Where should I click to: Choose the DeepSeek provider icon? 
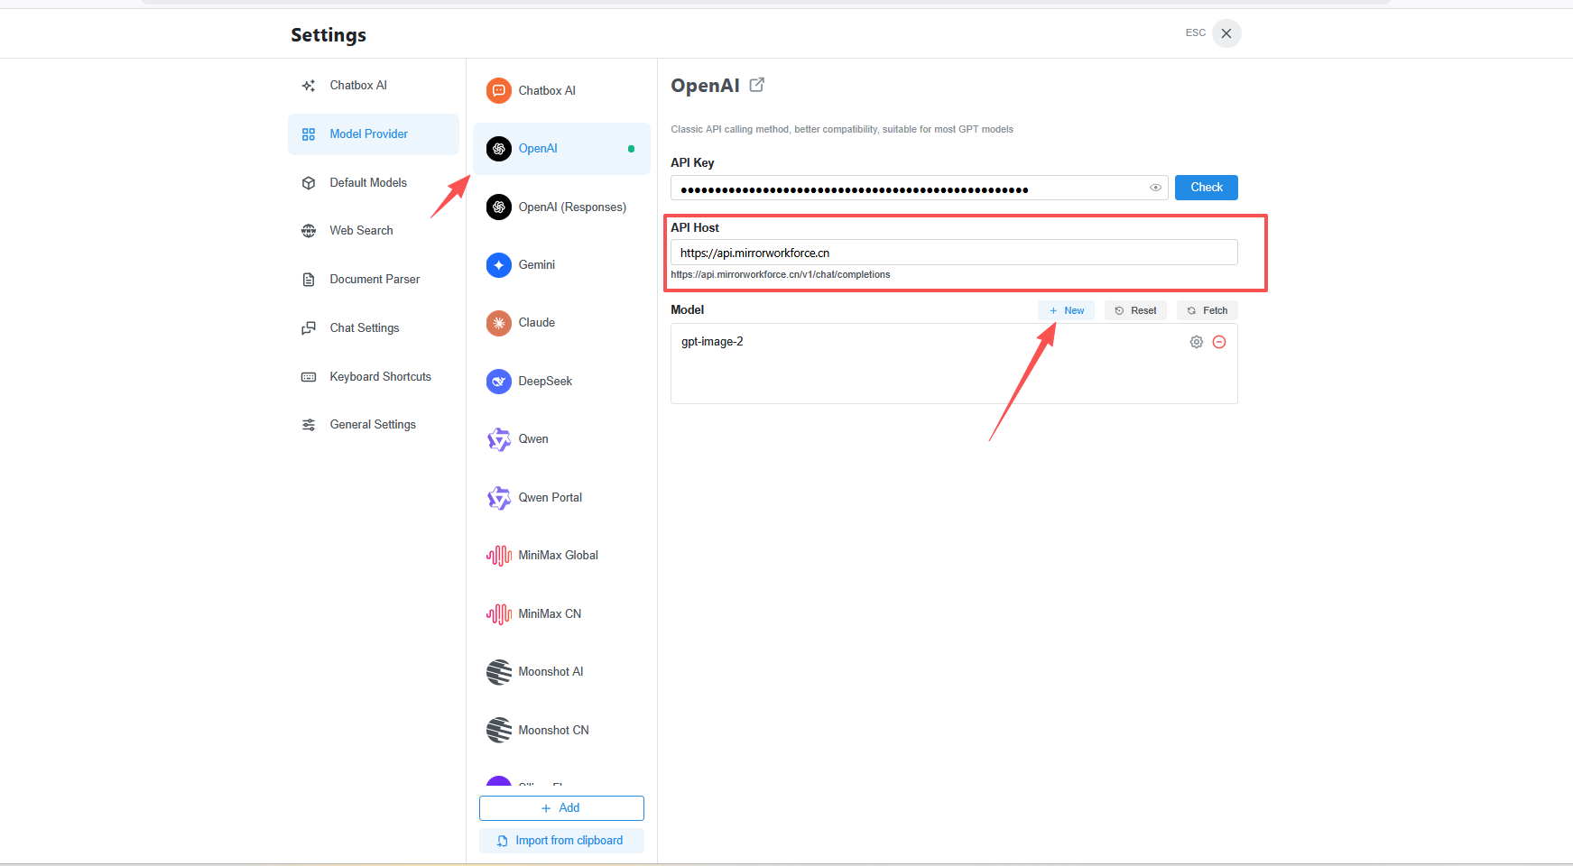pyautogui.click(x=499, y=382)
